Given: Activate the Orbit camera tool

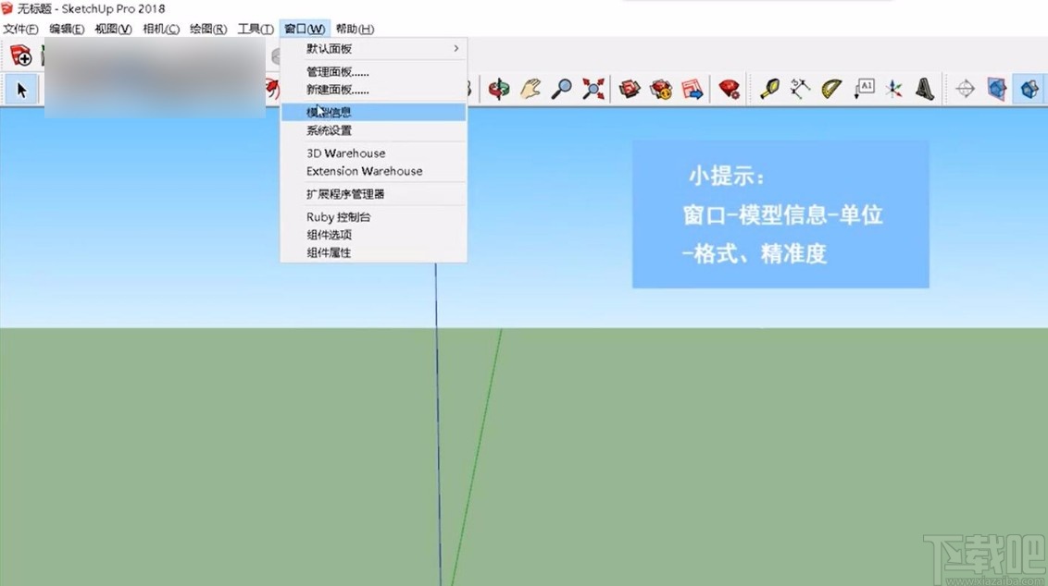Looking at the screenshot, I should 497,89.
